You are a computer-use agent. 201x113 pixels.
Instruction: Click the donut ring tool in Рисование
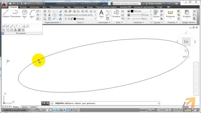click(23, 30)
